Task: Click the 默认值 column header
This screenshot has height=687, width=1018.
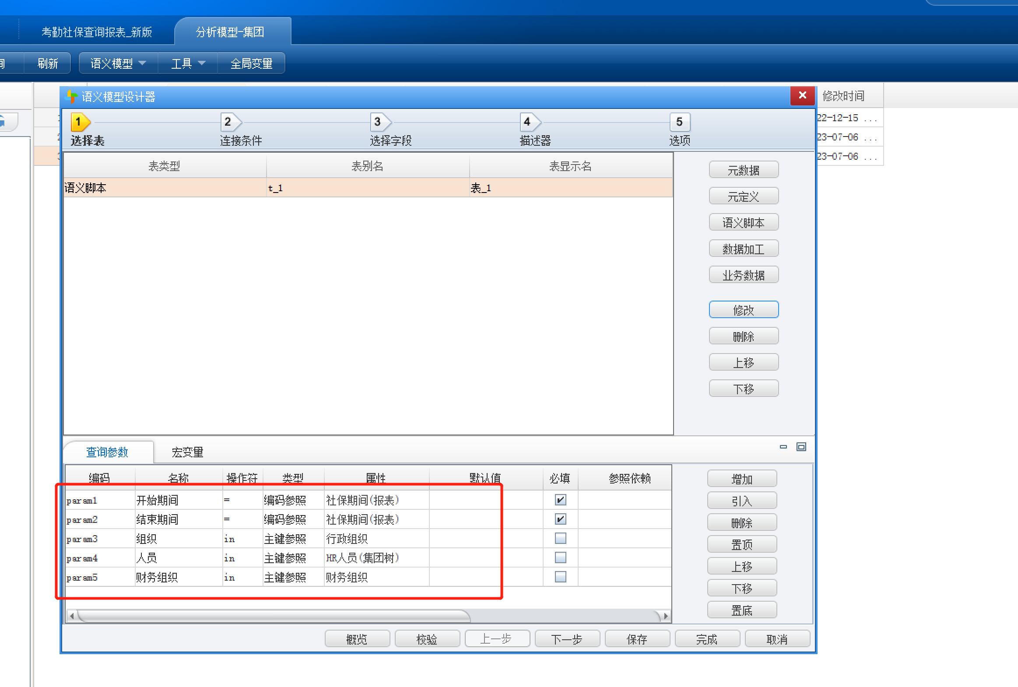Action: tap(485, 478)
